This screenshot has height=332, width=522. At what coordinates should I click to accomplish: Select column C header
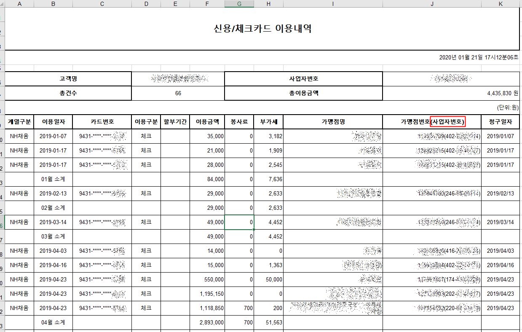tap(102, 4)
